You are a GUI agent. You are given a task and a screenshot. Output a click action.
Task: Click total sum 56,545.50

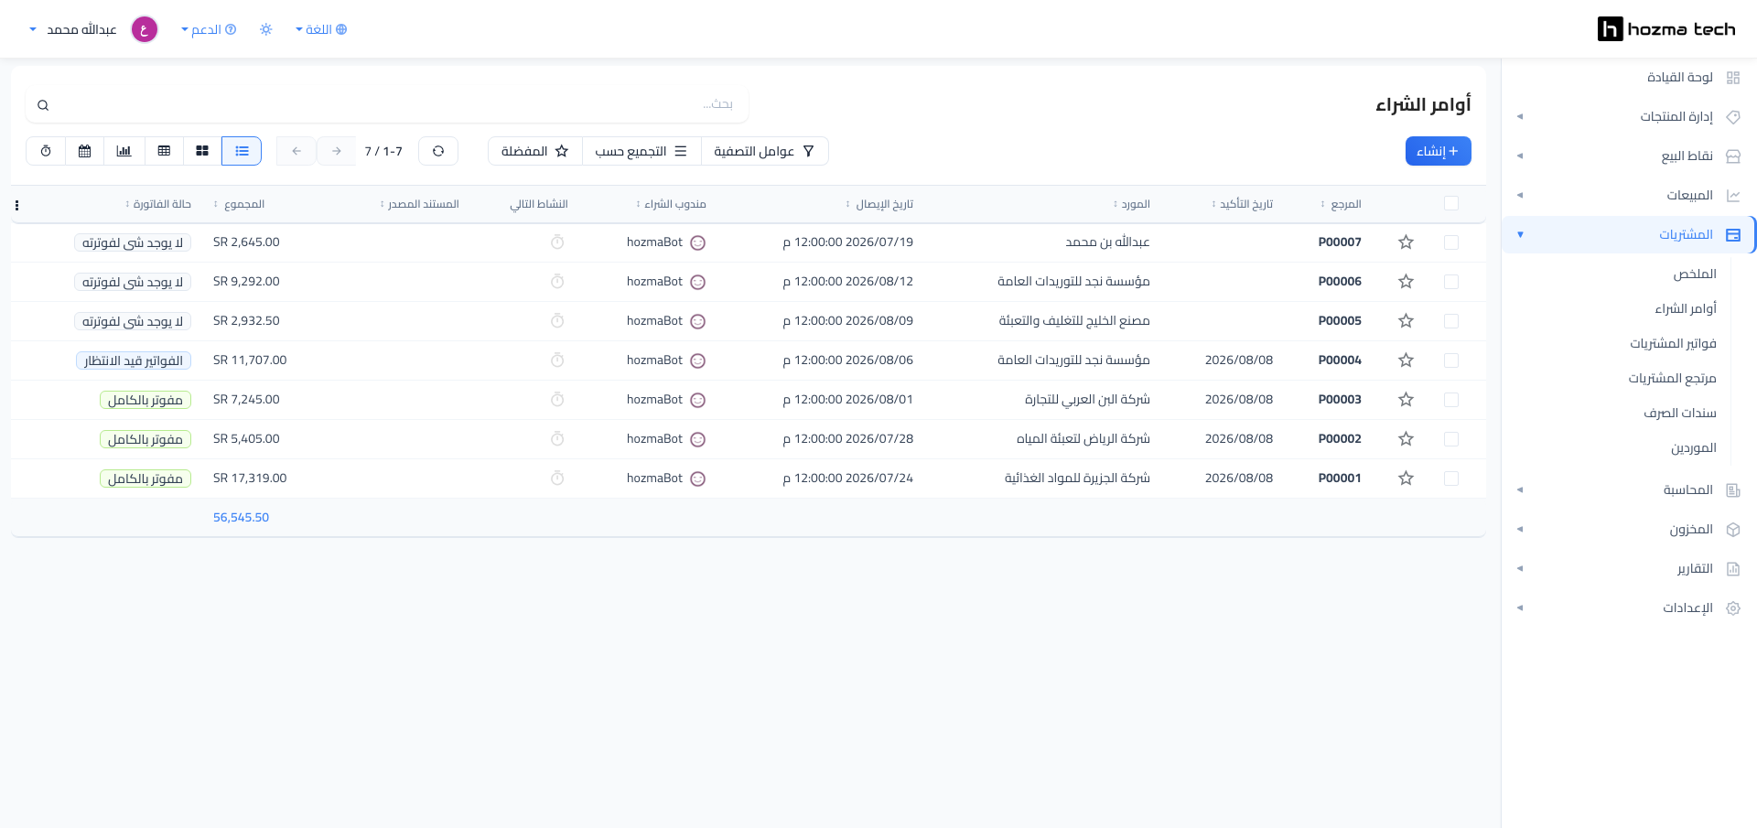coord(241,518)
